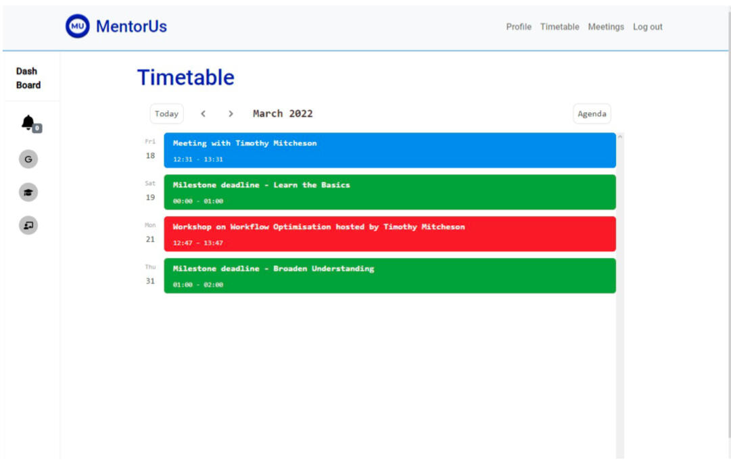Open the red Workshop on Workflow Optimisation event
731x470 pixels.
tap(390, 234)
